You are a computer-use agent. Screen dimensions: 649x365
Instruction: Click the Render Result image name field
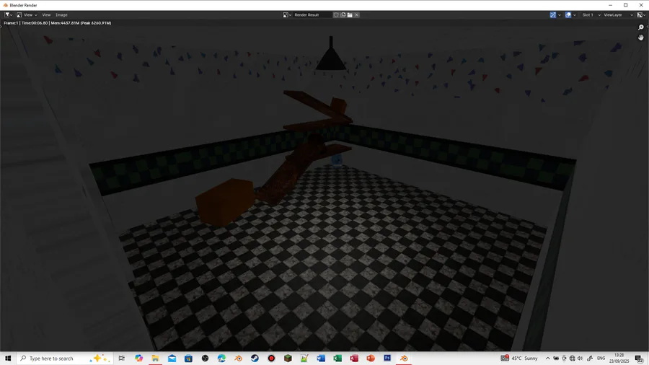[312, 15]
